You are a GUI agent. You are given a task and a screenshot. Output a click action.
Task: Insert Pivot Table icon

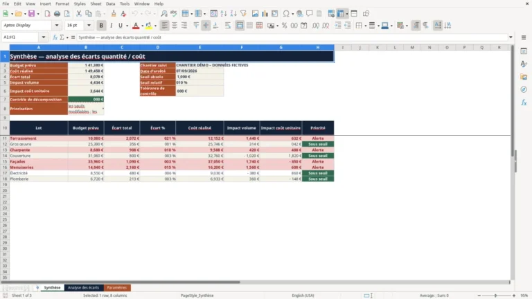(275, 14)
